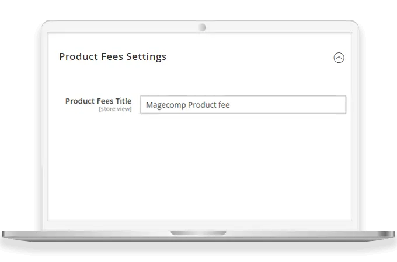This screenshot has width=397, height=262.
Task: Click the word Title in the field label
Action: [x=123, y=101]
